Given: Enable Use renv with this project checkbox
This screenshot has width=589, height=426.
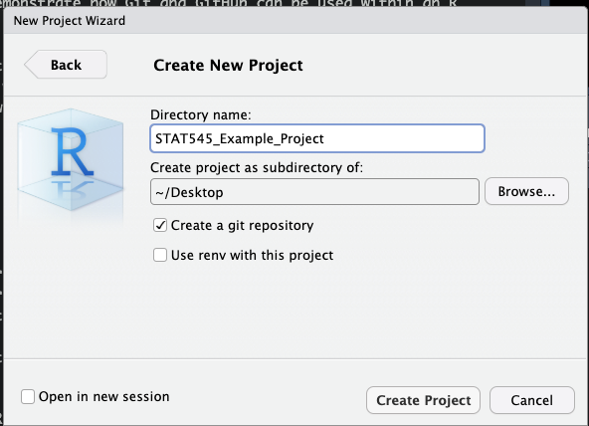Looking at the screenshot, I should pyautogui.click(x=160, y=255).
